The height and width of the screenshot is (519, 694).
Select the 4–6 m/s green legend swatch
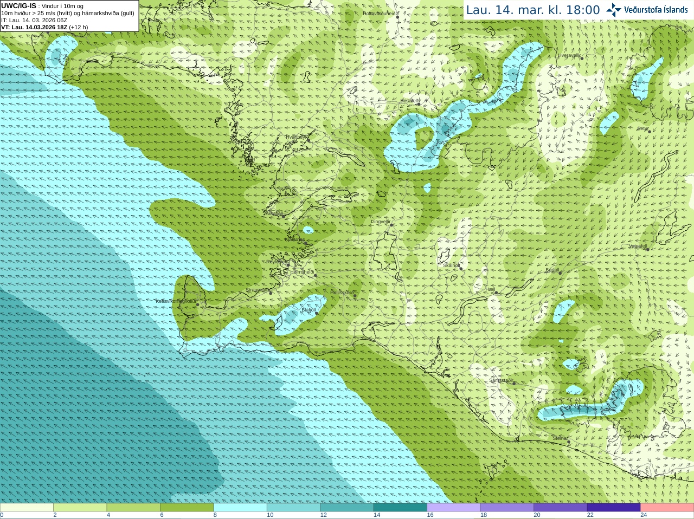click(133, 508)
